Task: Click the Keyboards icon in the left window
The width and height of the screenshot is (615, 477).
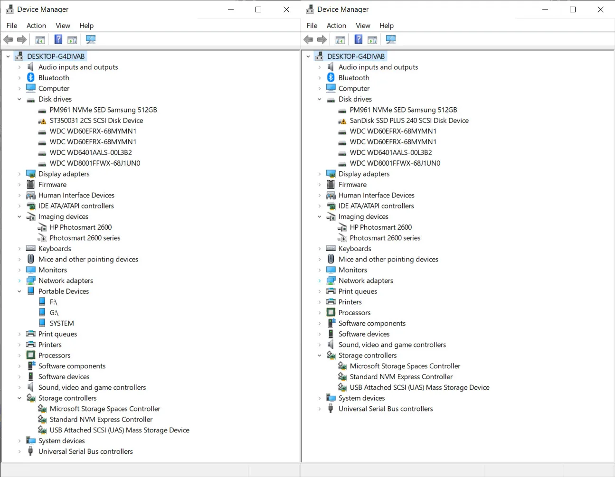Action: pyautogui.click(x=31, y=248)
